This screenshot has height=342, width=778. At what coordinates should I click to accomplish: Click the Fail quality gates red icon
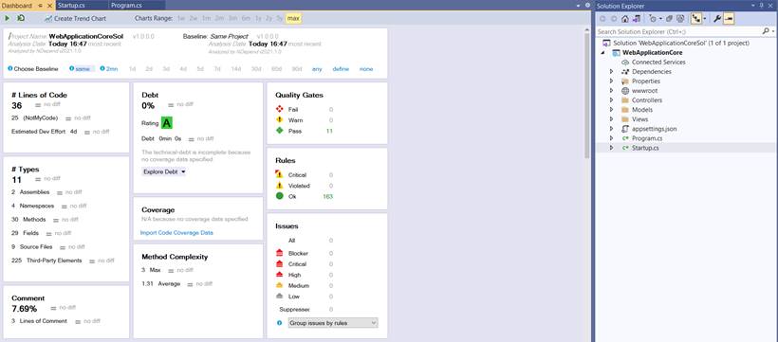coord(279,109)
